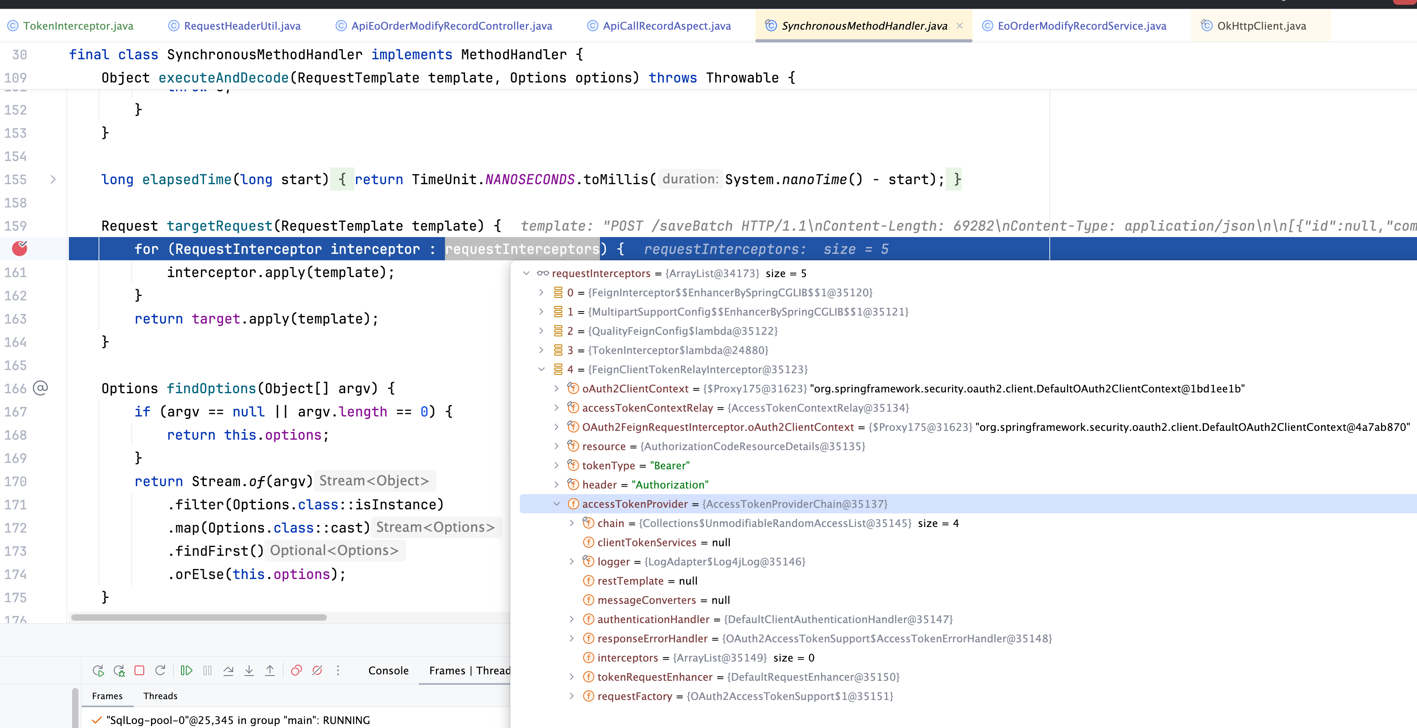
Task: Switch to the TokenInterceptor.java tab
Action: click(78, 26)
